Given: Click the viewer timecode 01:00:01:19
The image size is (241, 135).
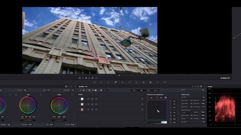Looking at the screenshot, I should pyautogui.click(x=225, y=78).
